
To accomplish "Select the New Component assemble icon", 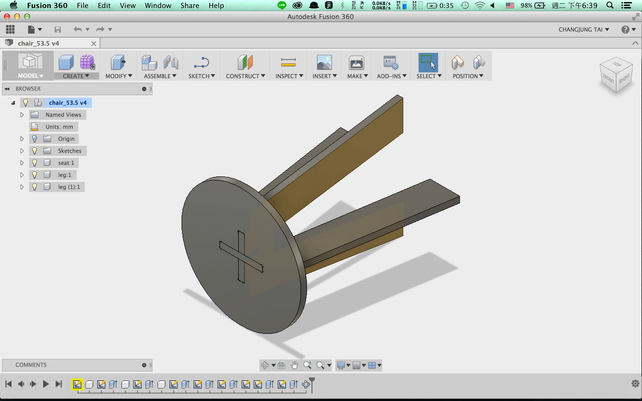I will click(x=149, y=62).
